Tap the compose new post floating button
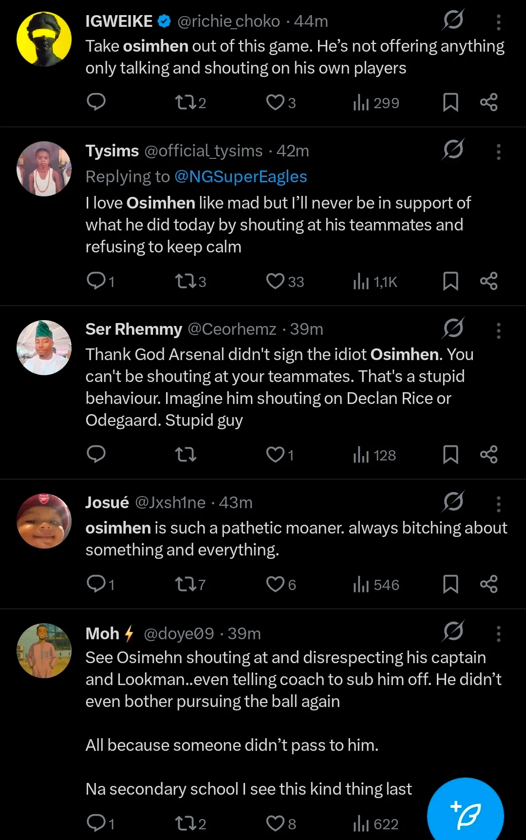526x840 pixels. click(465, 814)
